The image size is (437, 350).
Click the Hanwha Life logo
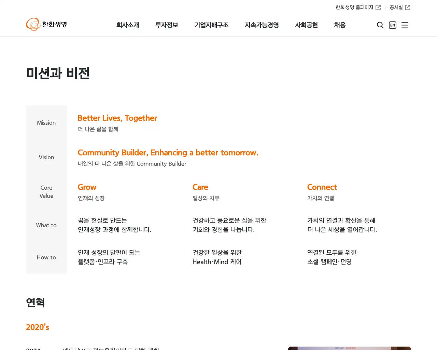[x=46, y=25]
